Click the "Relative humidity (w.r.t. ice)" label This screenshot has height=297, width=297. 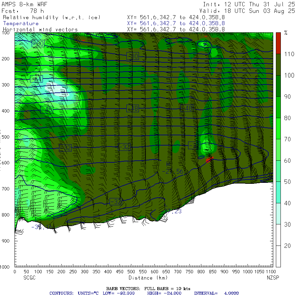click(51, 17)
